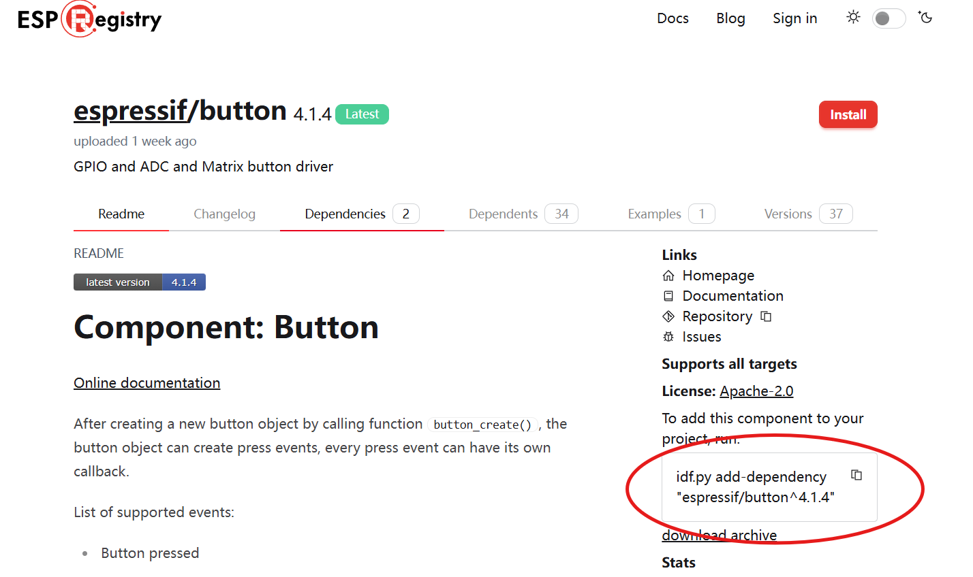Click the 'Component: Button' heading
The height and width of the screenshot is (577, 973).
tap(226, 327)
